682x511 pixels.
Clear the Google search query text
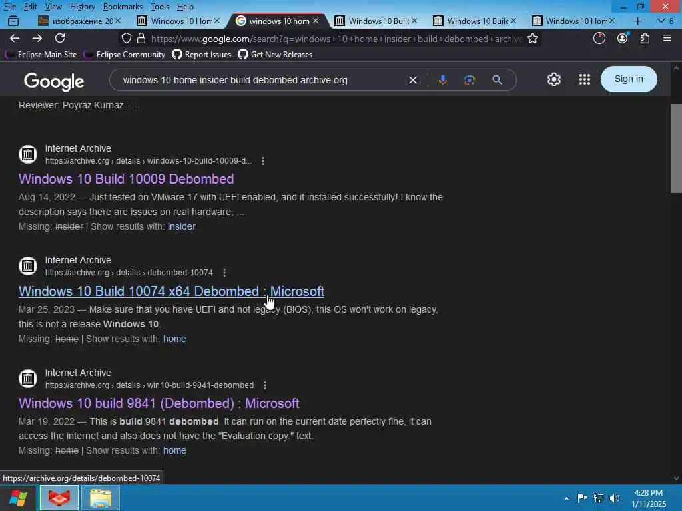coord(413,80)
